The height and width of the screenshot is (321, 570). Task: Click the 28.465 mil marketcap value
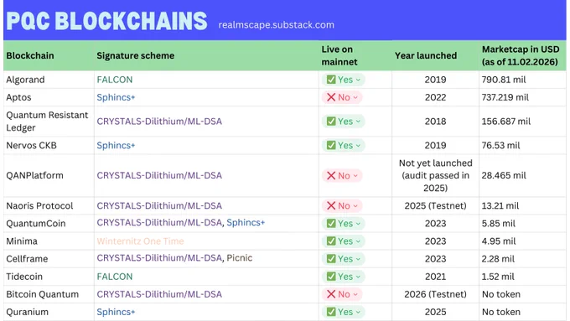click(504, 176)
